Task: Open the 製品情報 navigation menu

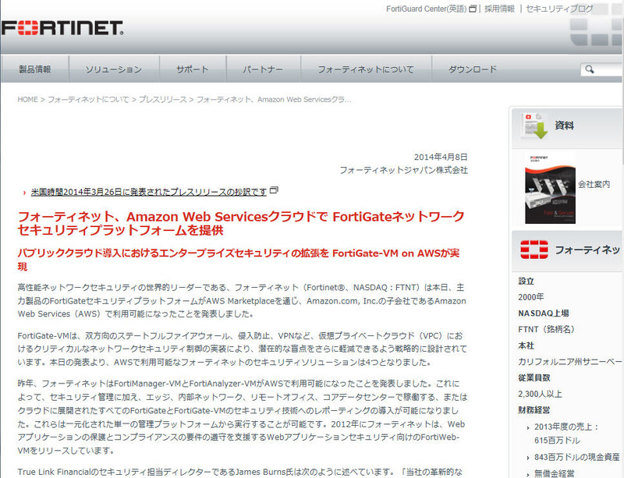Action: 34,69
